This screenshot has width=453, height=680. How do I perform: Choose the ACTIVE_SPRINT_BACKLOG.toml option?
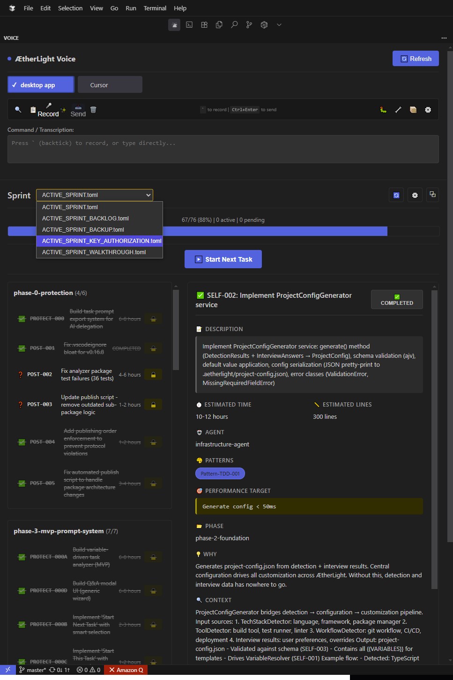85,218
